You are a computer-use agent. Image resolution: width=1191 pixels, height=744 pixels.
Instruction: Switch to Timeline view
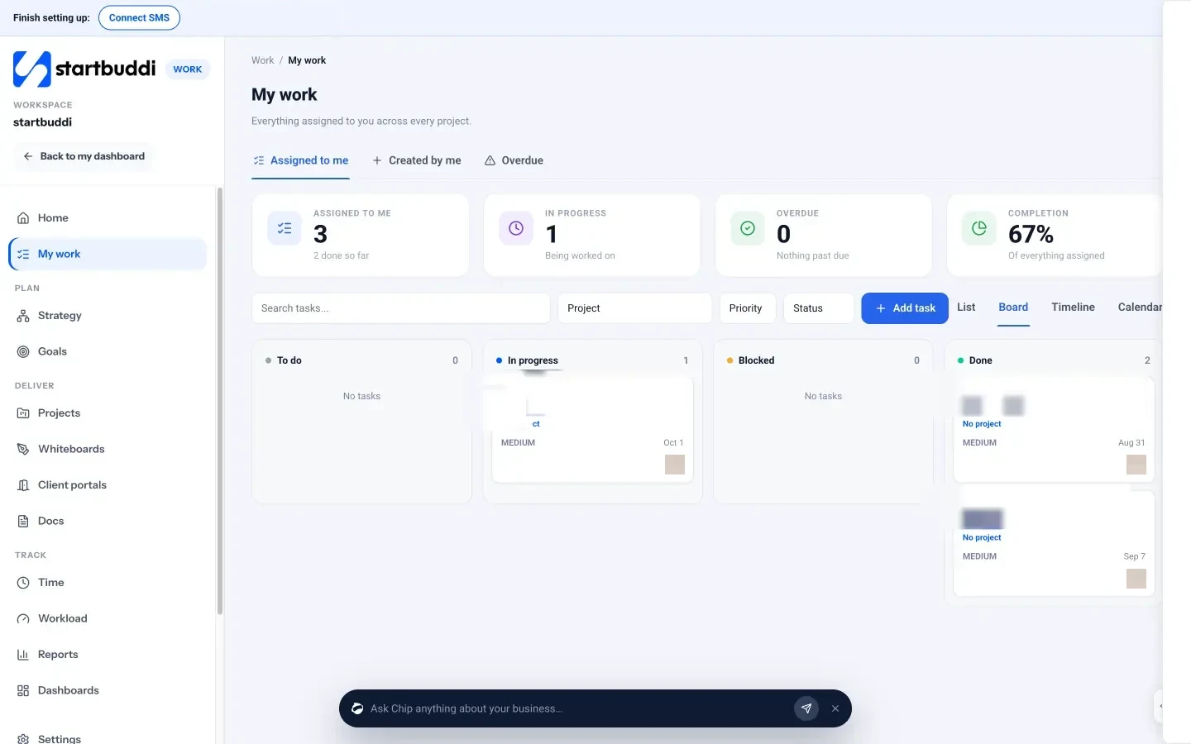[x=1073, y=308]
